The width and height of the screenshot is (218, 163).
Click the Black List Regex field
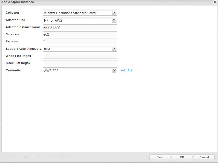pos(80,63)
